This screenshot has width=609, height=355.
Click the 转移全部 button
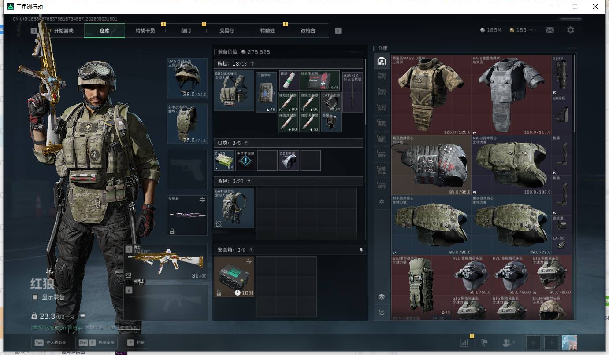point(96,342)
